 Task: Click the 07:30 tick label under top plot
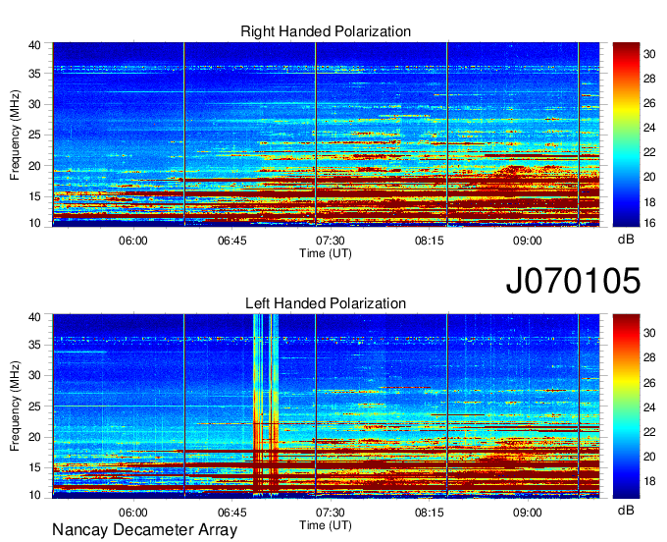331,241
